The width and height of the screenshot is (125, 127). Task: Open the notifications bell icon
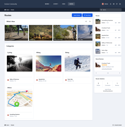pos(111,4)
